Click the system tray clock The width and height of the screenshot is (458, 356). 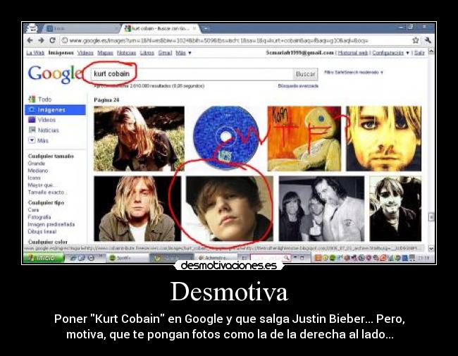click(x=423, y=258)
